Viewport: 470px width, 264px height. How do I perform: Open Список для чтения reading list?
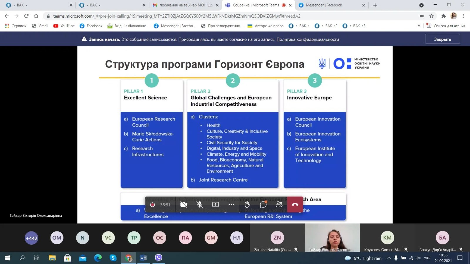(446, 26)
